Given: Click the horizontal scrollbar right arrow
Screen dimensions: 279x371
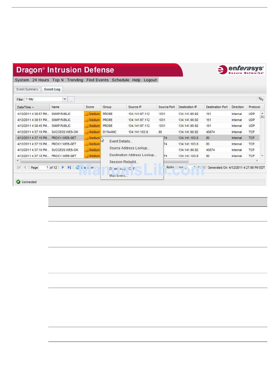Looking at the screenshot, I should click(258, 161).
